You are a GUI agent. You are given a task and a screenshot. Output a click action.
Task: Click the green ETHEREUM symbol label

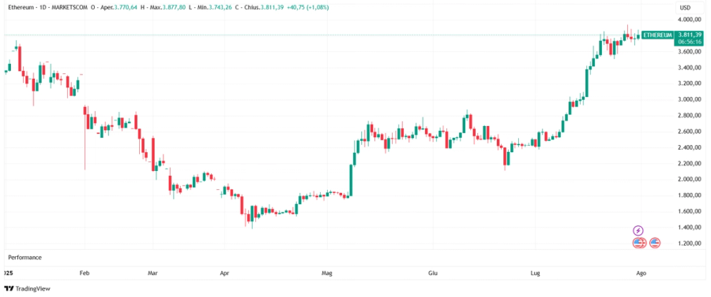click(657, 35)
